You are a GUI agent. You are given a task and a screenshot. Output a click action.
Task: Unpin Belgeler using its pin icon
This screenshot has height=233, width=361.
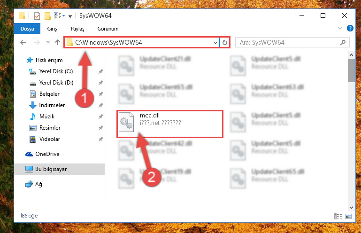(100, 94)
